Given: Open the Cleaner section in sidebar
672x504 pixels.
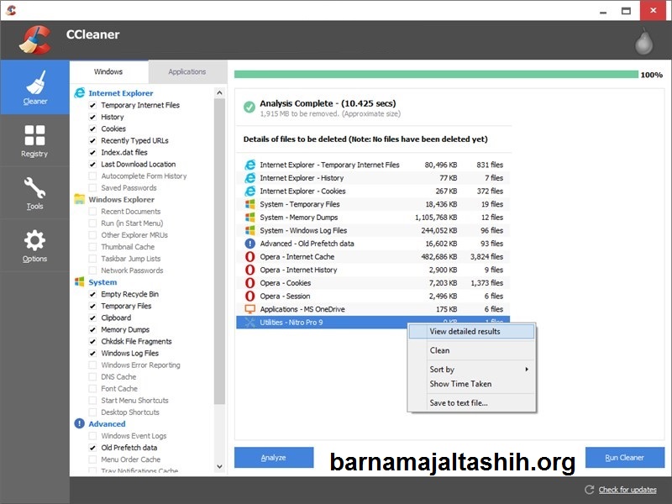Looking at the screenshot, I should [x=34, y=87].
